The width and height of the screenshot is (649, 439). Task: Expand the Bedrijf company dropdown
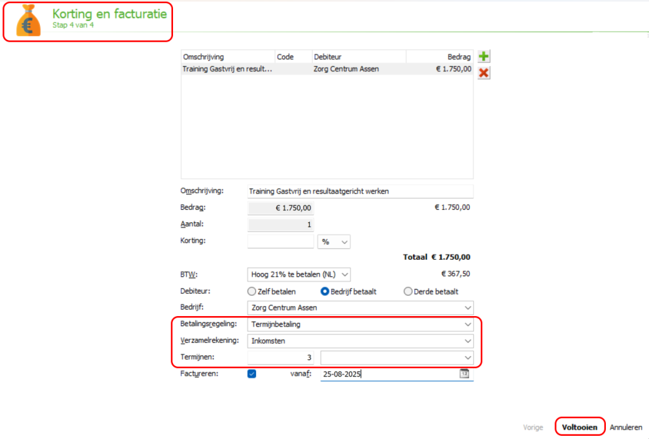pos(468,308)
